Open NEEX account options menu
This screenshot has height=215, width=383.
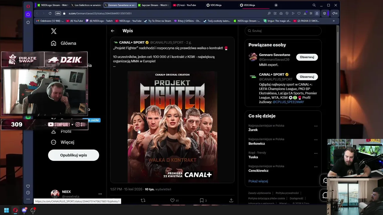pyautogui.click(x=100, y=194)
